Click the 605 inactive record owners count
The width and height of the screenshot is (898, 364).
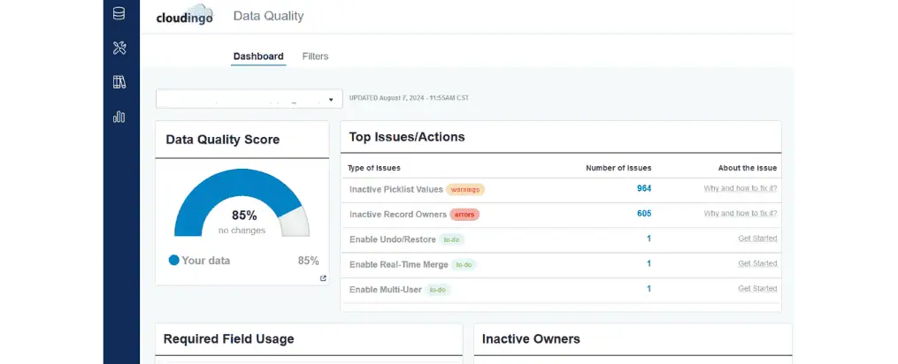click(x=643, y=213)
